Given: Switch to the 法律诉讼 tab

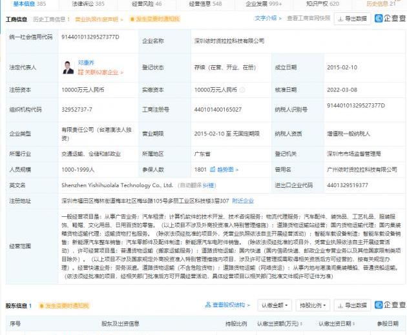Looking at the screenshot, I should [88, 4].
